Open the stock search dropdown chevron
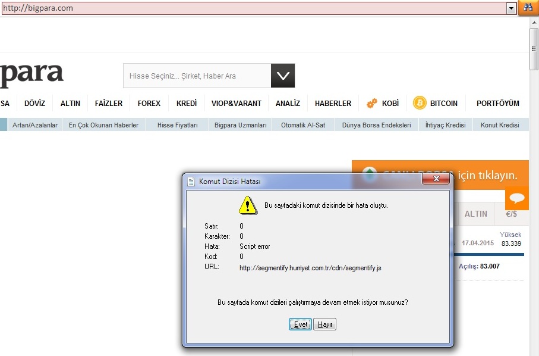The height and width of the screenshot is (356, 539). [283, 76]
